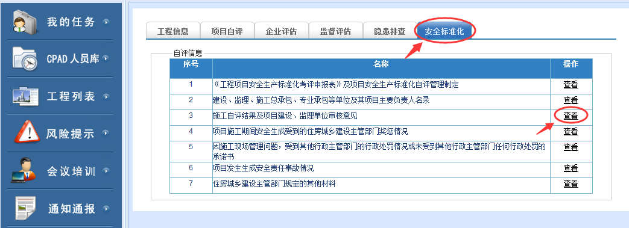Click 查看 for 施工自评结果 row 3
The image size is (629, 228).
[571, 116]
